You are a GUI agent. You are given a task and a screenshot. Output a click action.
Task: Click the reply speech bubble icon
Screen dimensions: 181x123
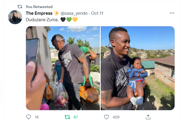[x=28, y=117]
